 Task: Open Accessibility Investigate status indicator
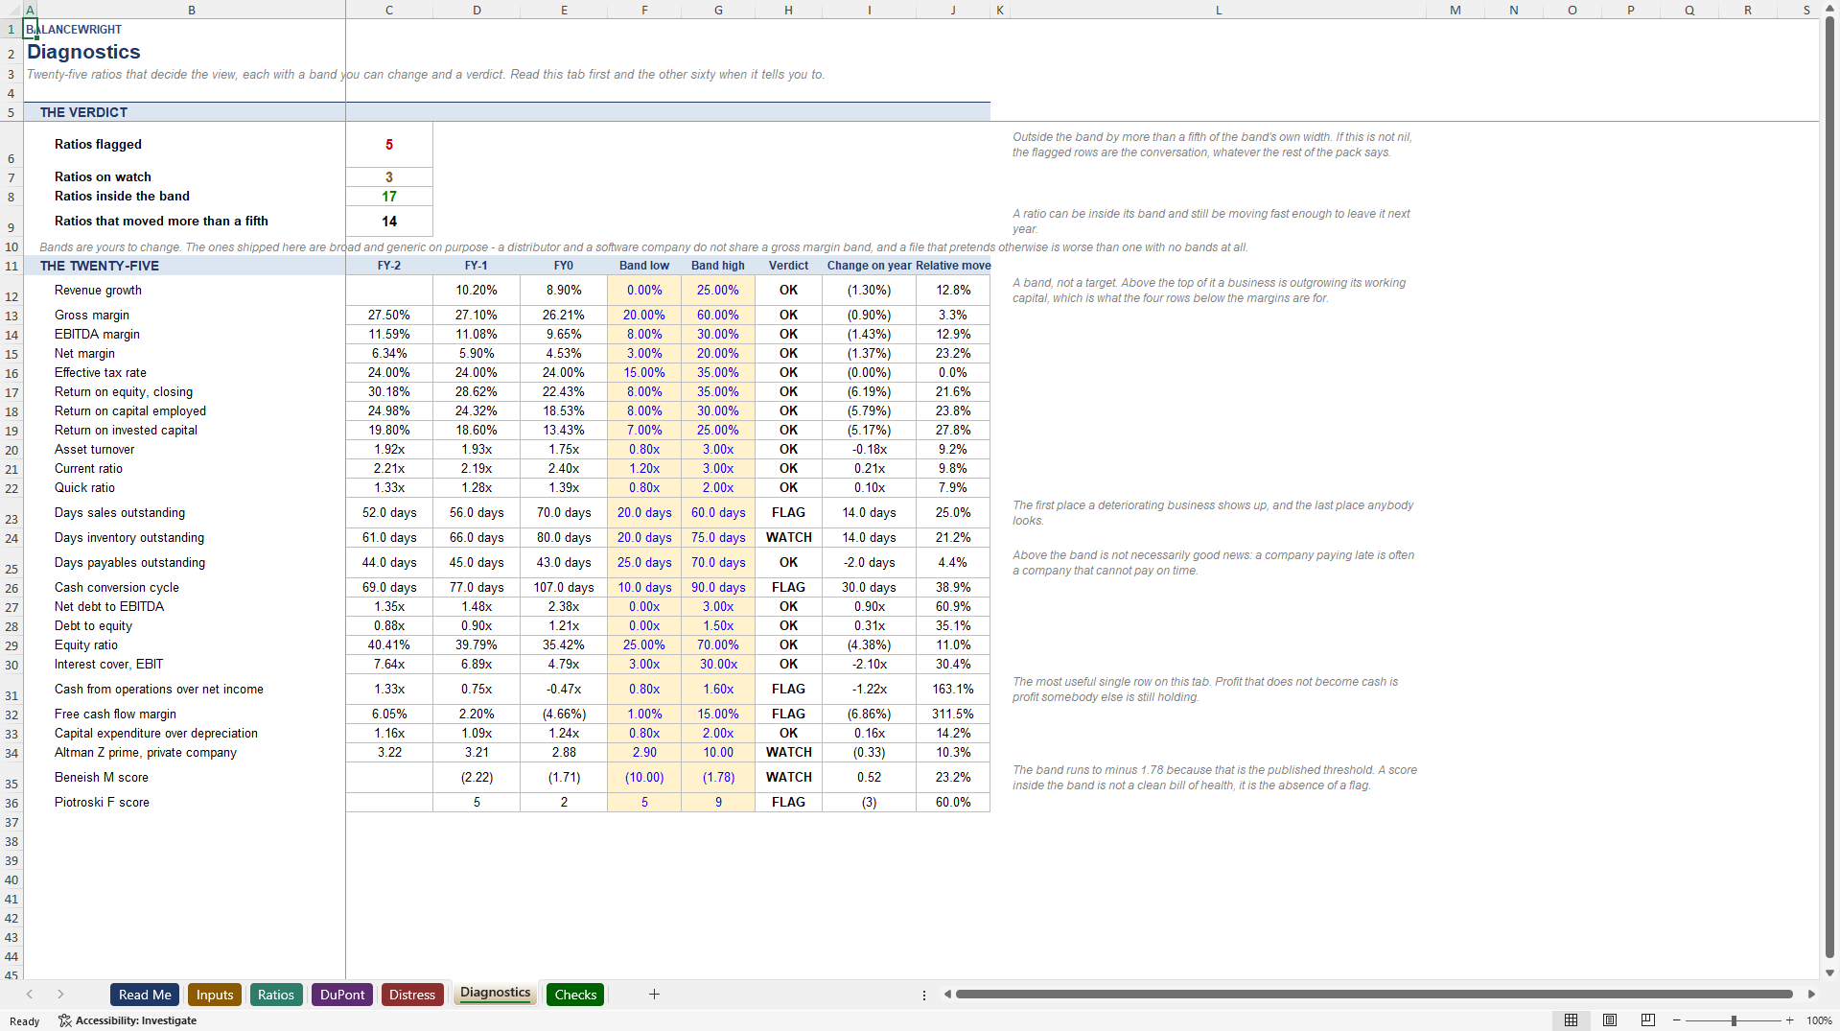coord(128,1020)
